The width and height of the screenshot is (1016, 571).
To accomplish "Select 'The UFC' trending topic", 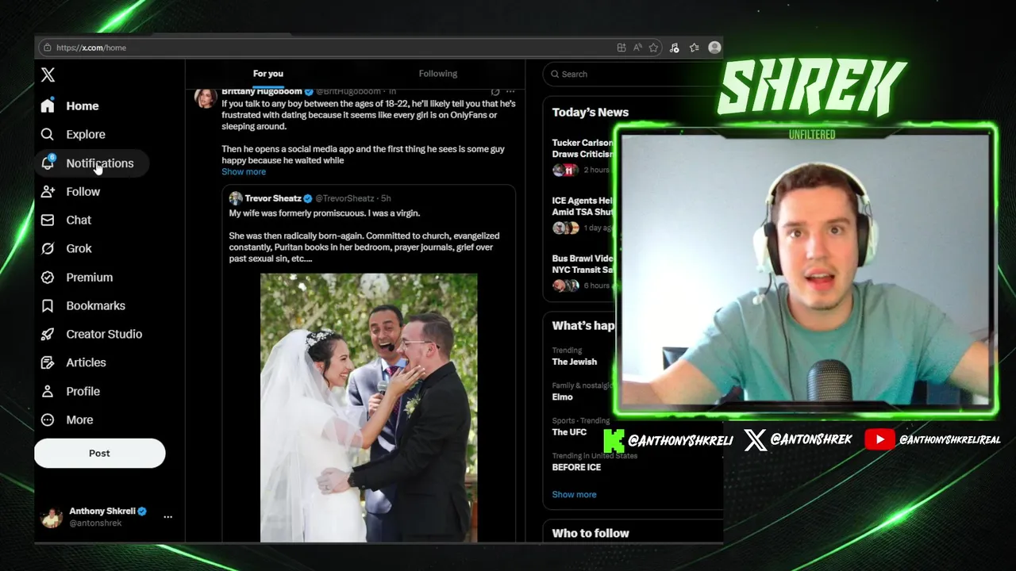I will click(570, 432).
